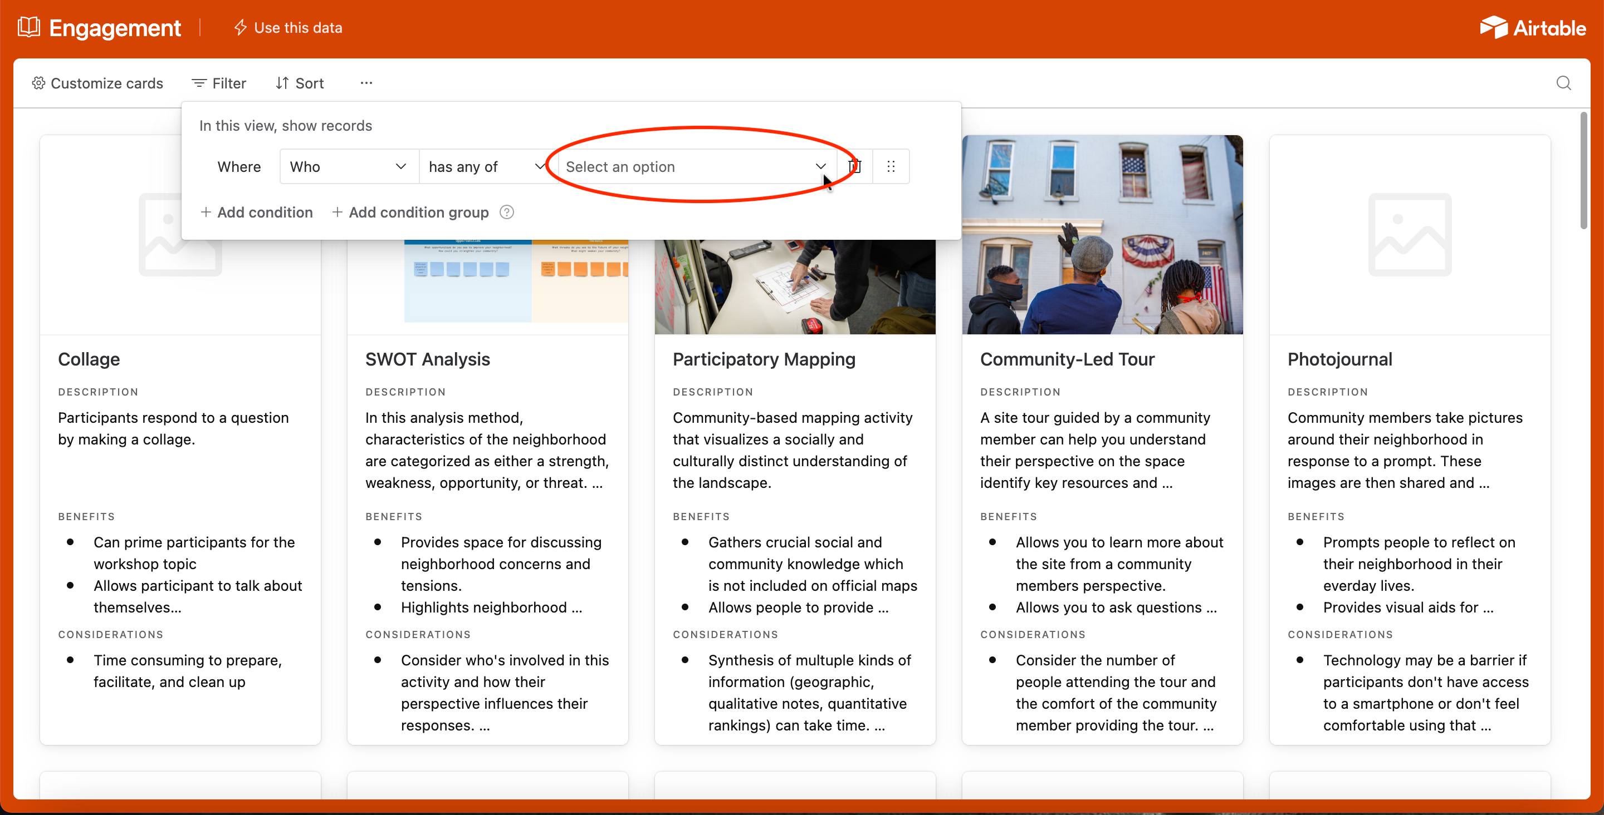Click the vertical scrollbar on the right

[x=1583, y=171]
